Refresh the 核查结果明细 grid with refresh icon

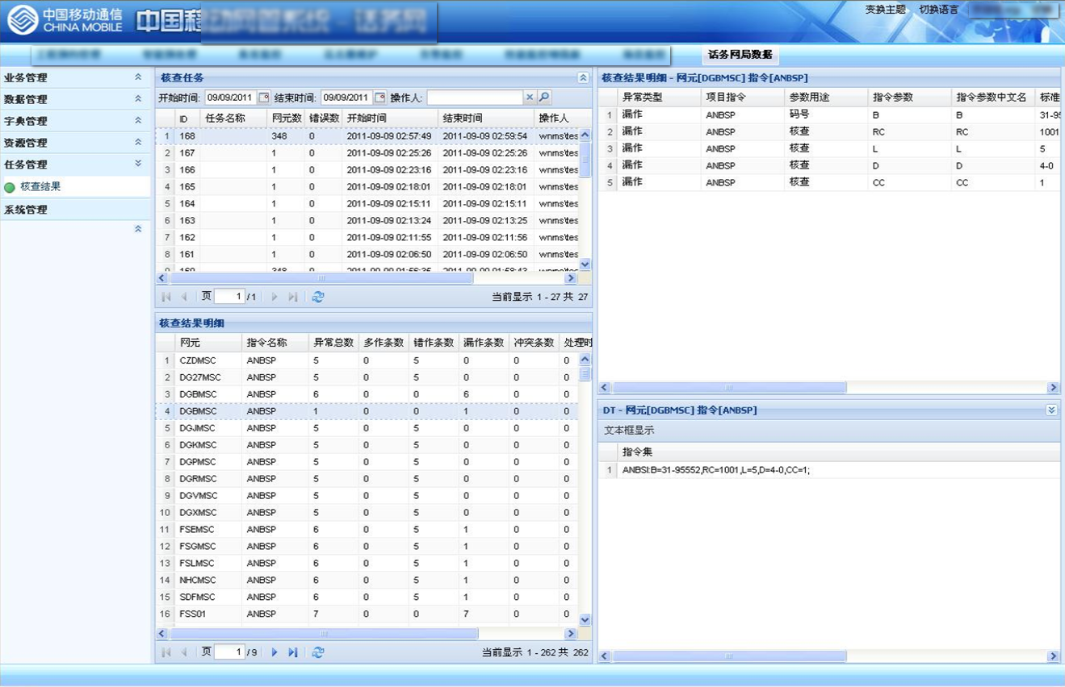(x=318, y=652)
